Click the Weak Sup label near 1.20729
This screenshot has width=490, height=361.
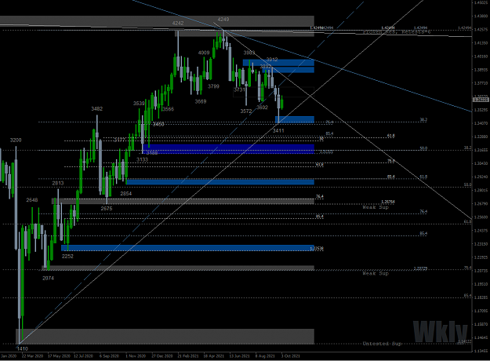coord(376,273)
